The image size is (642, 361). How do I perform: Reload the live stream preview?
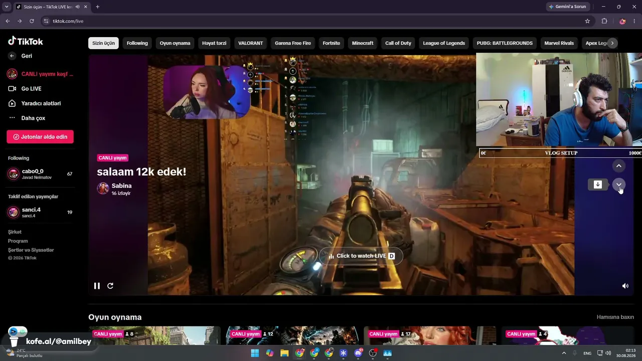tap(110, 286)
